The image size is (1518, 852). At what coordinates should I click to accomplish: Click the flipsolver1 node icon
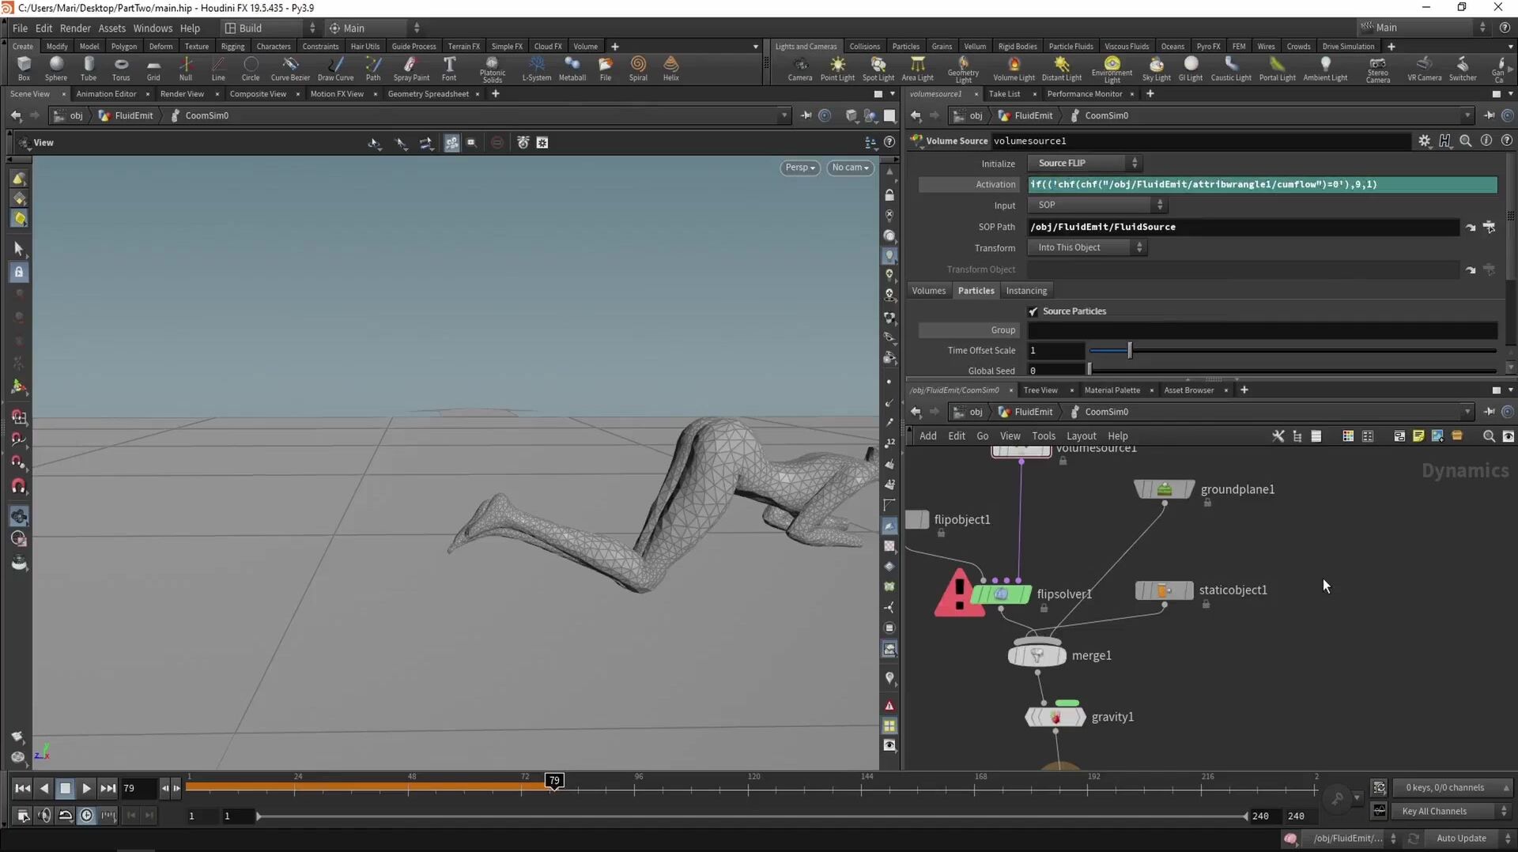[1001, 594]
